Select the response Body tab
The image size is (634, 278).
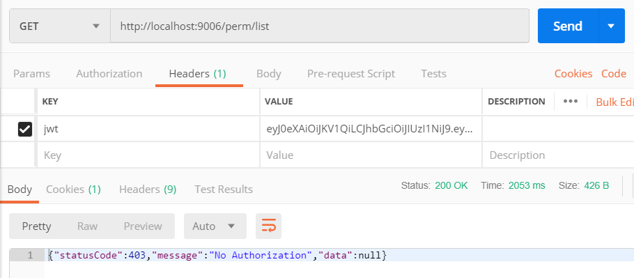(x=20, y=189)
